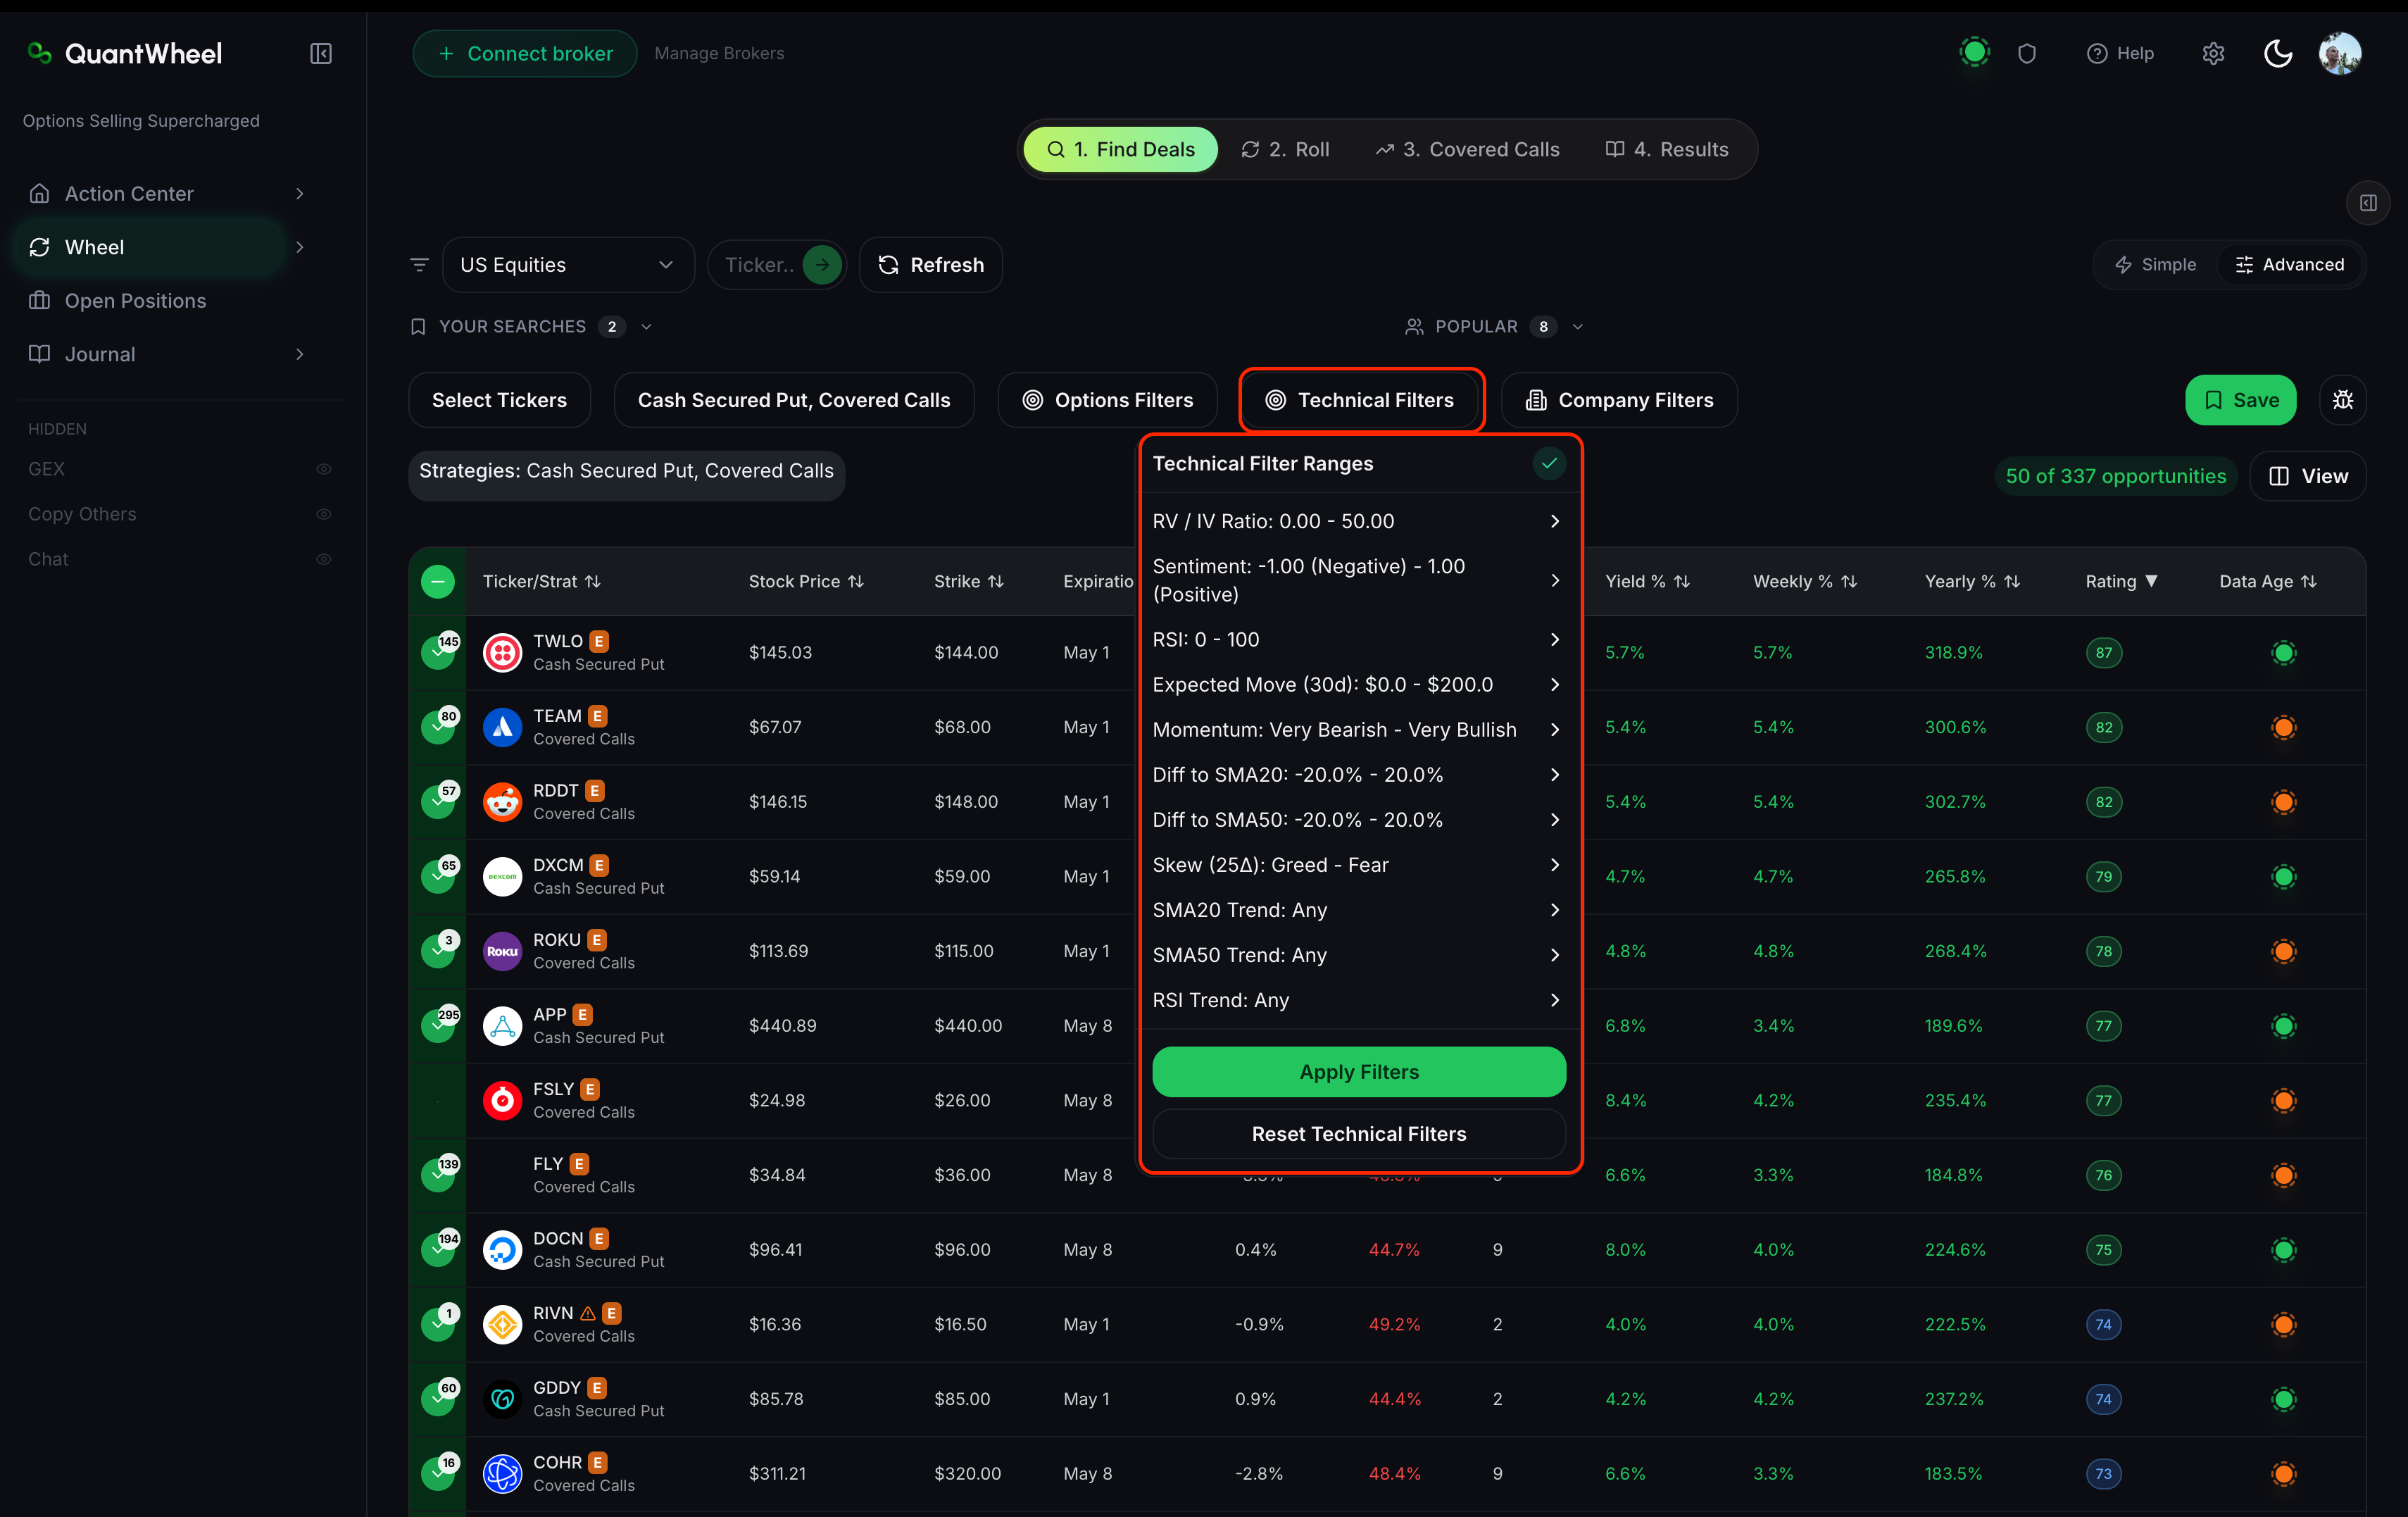Click the RIVN warning triangle icon
This screenshot has height=1517, width=2408.
click(588, 1313)
